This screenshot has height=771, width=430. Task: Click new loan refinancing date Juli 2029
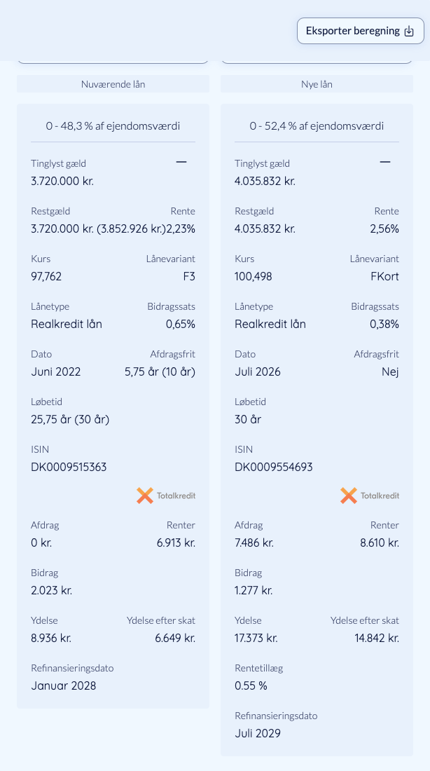pos(258,734)
